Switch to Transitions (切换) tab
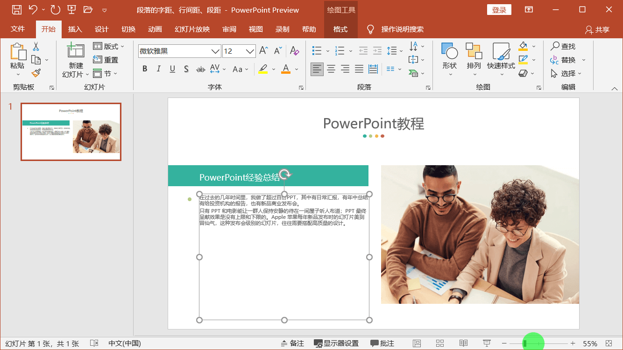Screen dimensions: 623x350 click(128, 29)
